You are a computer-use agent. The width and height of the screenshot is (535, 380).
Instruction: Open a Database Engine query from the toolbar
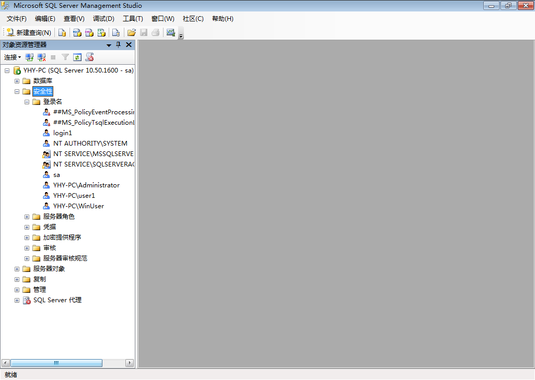click(62, 32)
